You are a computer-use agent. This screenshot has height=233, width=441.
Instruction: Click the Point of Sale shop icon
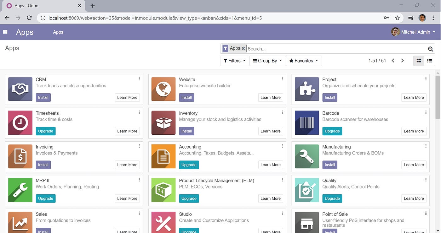(x=307, y=222)
